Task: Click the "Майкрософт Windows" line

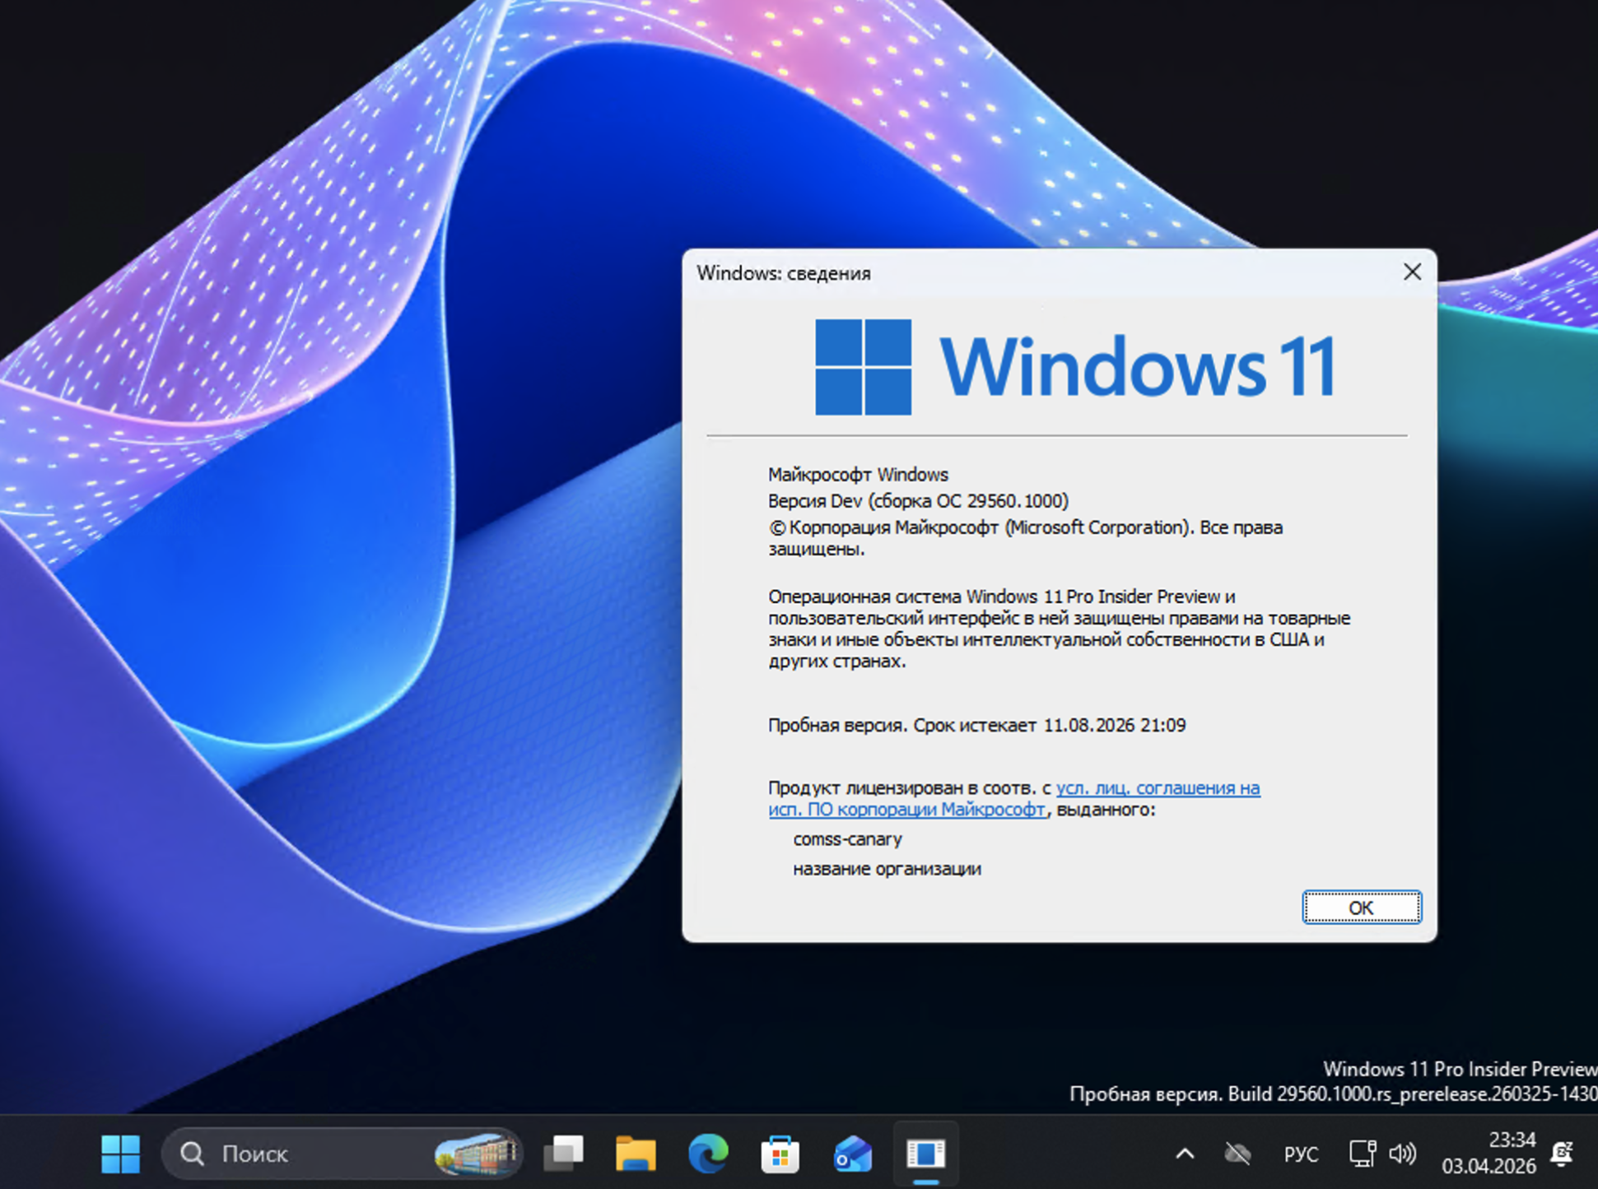Action: 858,474
